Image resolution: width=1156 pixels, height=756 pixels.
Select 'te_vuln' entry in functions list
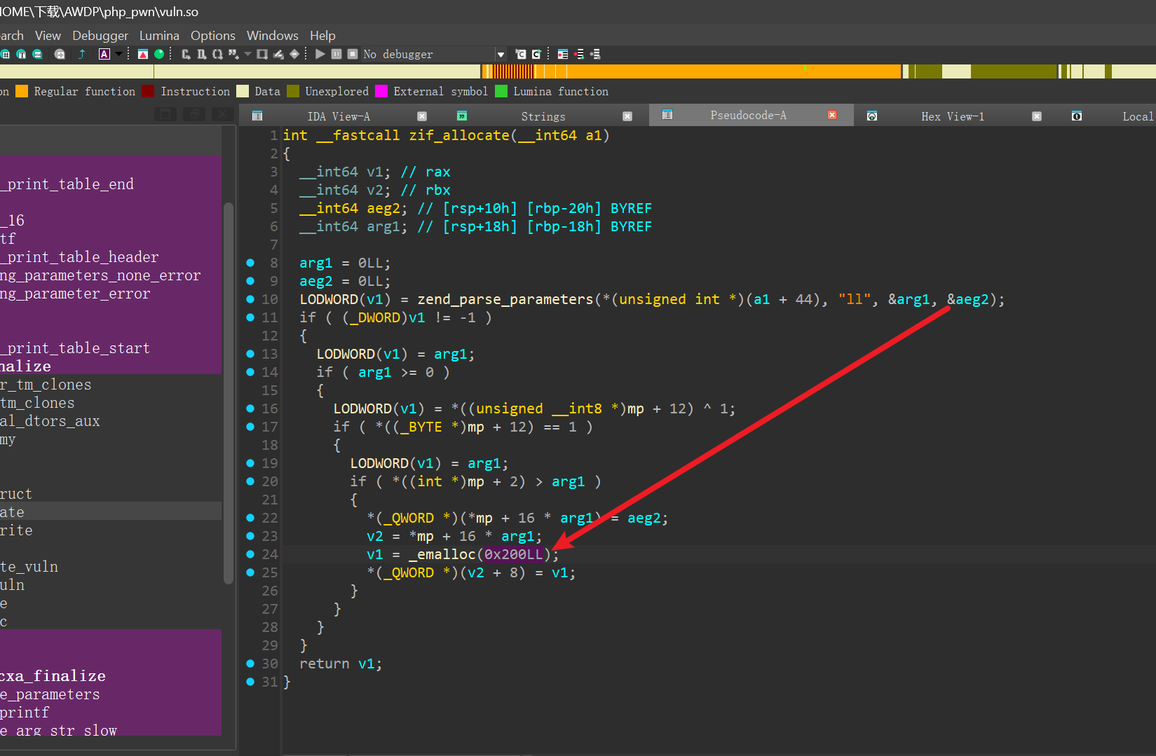tap(29, 567)
